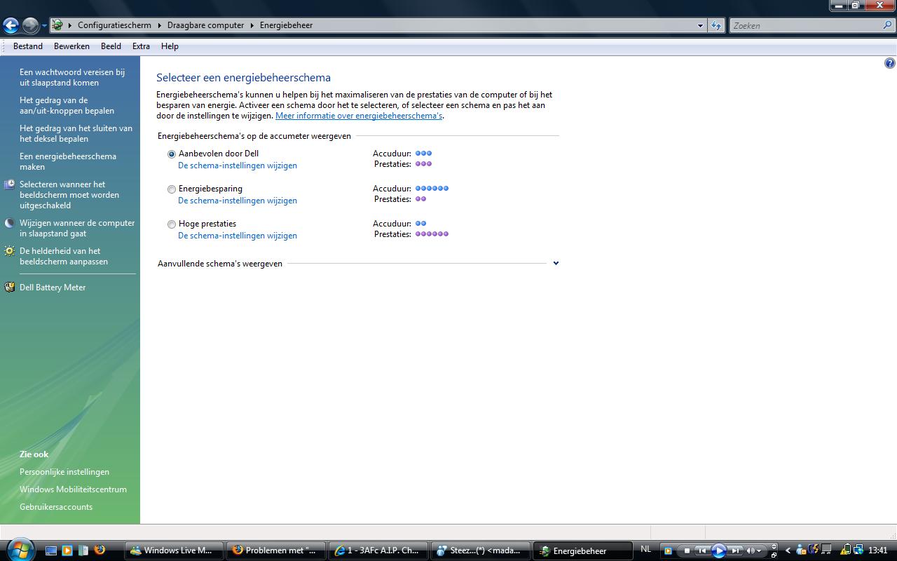The height and width of the screenshot is (561, 897).
Task: Click the NL language indicator
Action: (x=646, y=550)
